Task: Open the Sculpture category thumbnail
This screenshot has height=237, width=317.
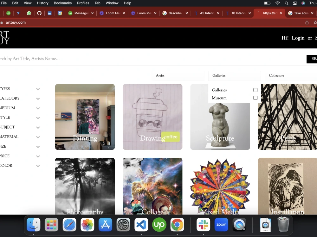Action: (220, 127)
